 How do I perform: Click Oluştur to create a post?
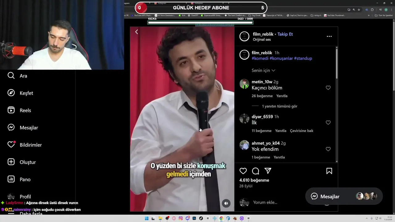point(22,162)
